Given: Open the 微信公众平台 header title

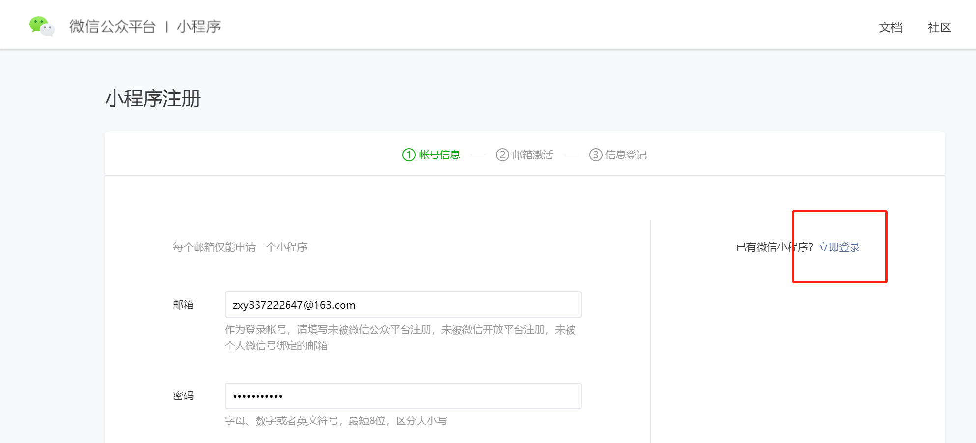Looking at the screenshot, I should 113,26.
